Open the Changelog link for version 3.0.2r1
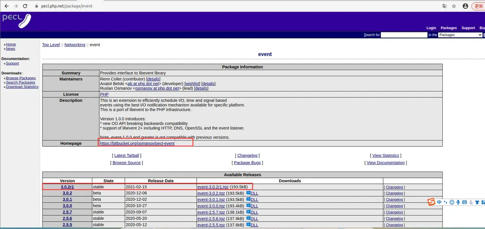The width and height of the screenshot is (485, 229). 394,187
